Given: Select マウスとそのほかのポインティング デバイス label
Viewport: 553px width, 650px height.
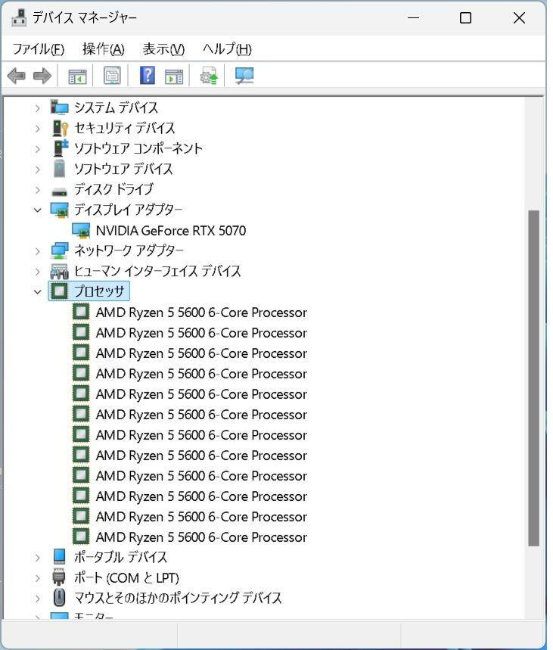Looking at the screenshot, I should click(x=178, y=599).
